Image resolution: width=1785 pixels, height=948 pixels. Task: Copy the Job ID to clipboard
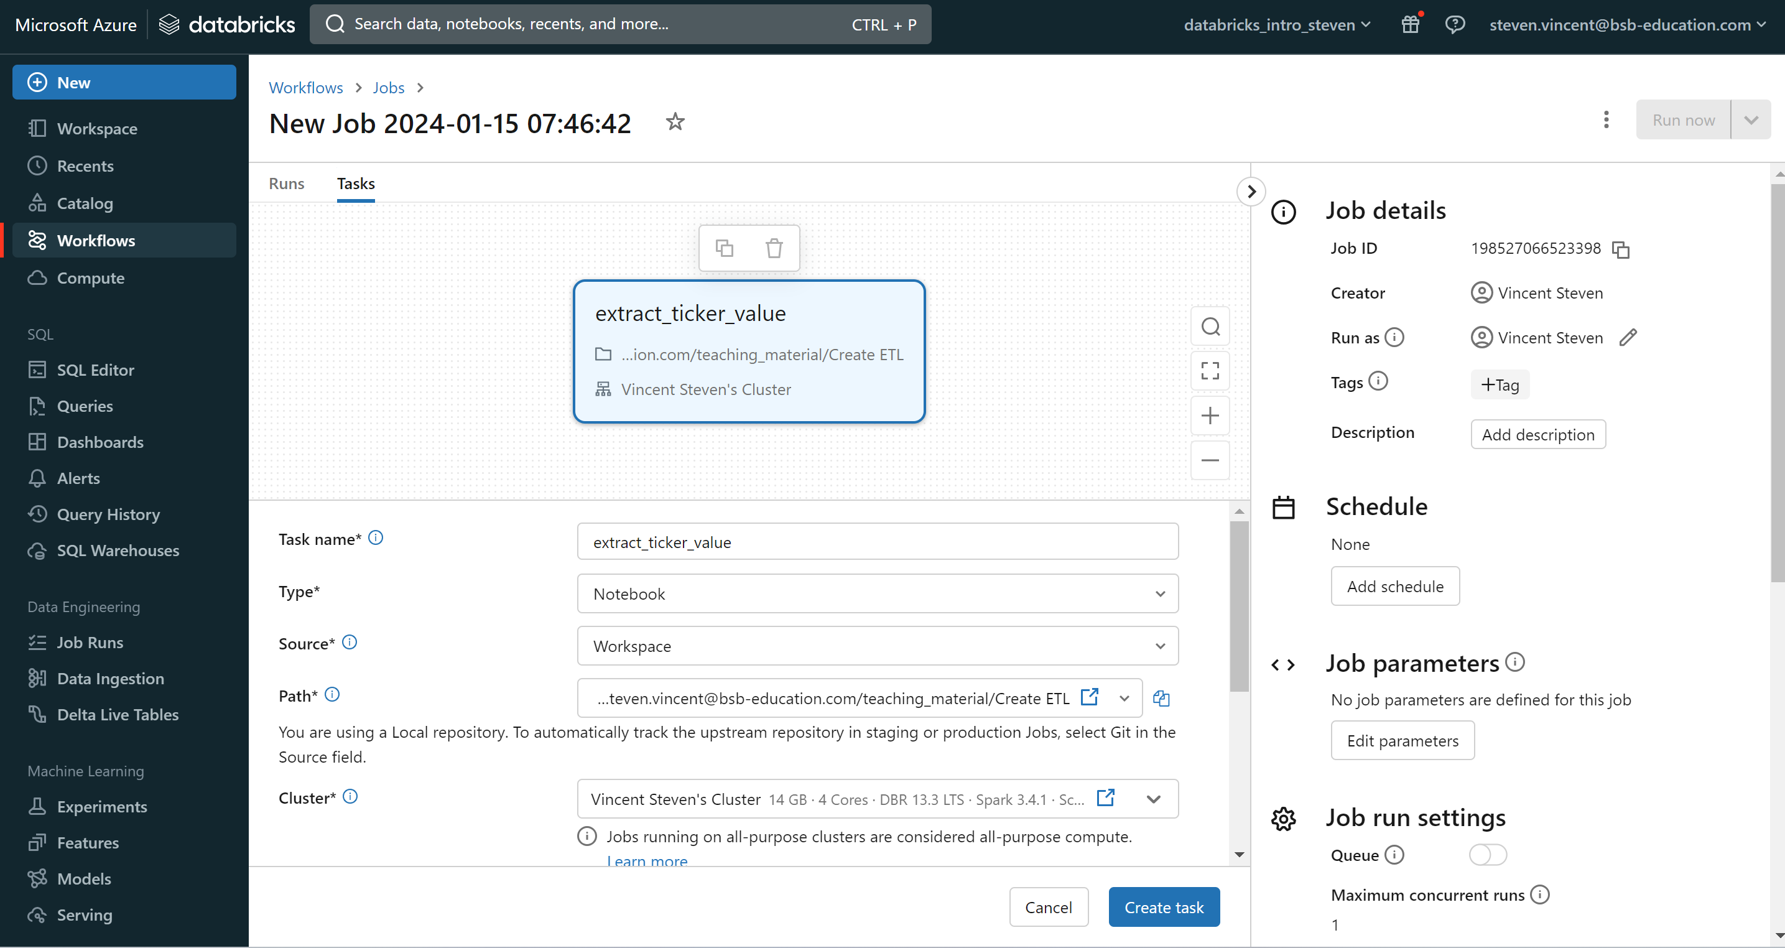click(1621, 249)
